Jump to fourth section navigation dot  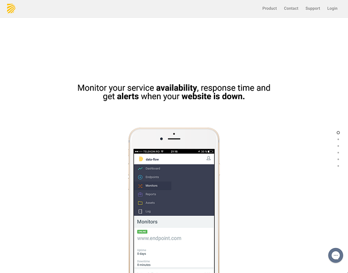coord(338,153)
